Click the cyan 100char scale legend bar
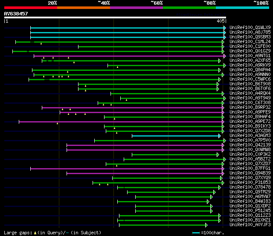The height and width of the screenshot is (236, 273). 196,233
